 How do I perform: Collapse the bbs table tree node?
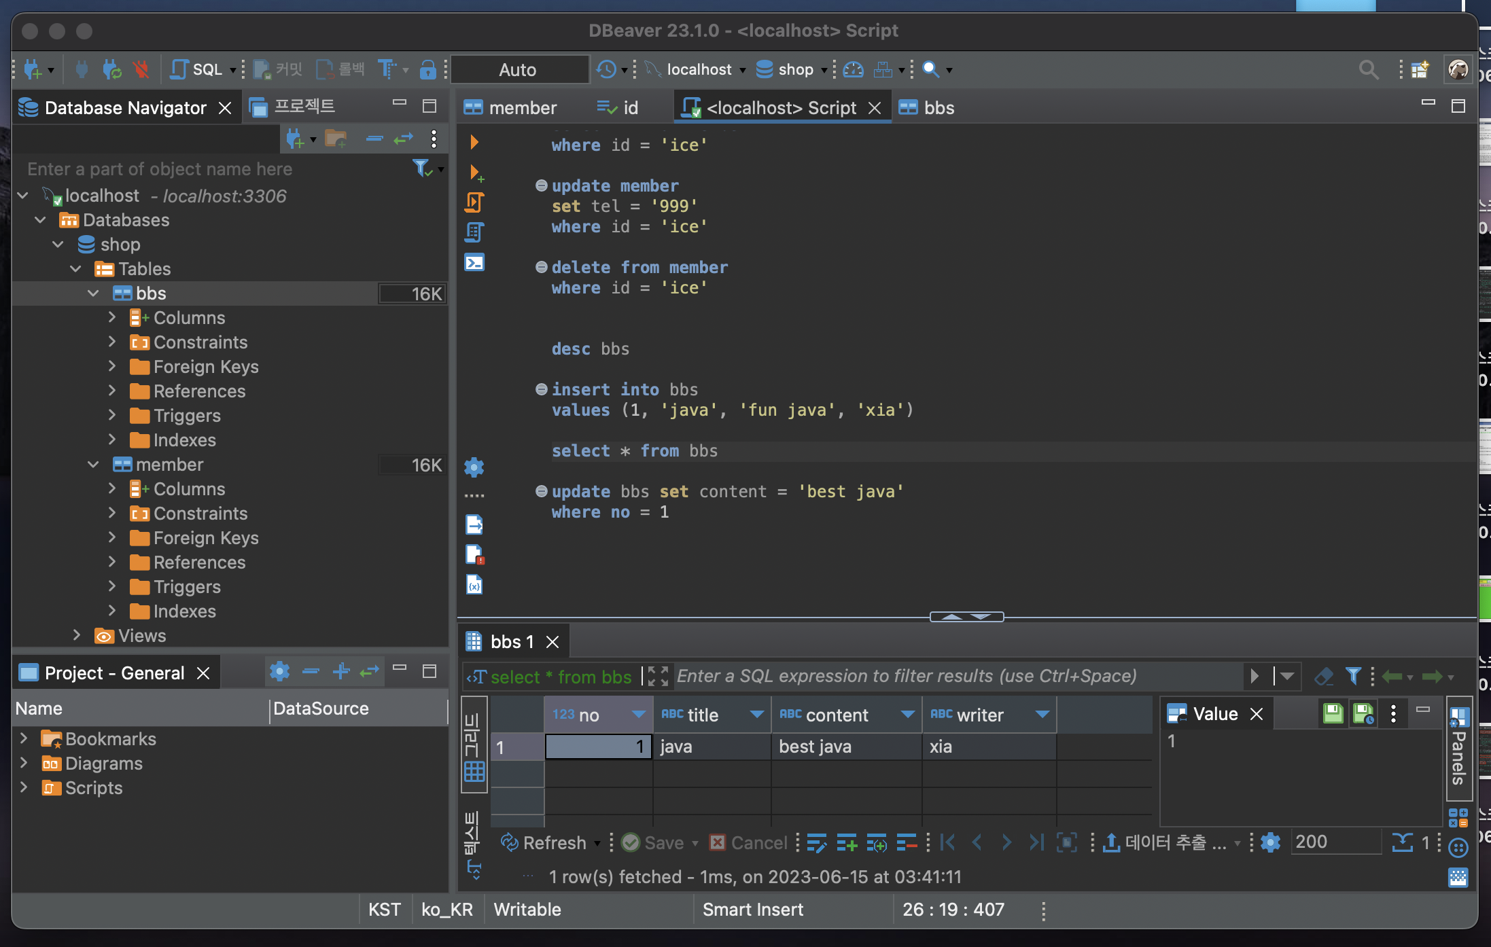pos(94,293)
